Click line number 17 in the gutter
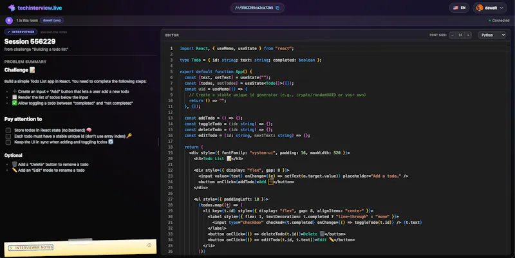The image size is (515, 258). 170,141
